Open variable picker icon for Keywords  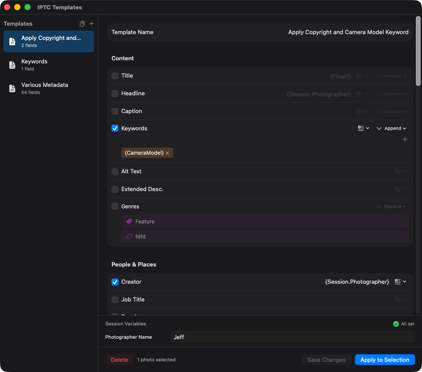pyautogui.click(x=363, y=129)
